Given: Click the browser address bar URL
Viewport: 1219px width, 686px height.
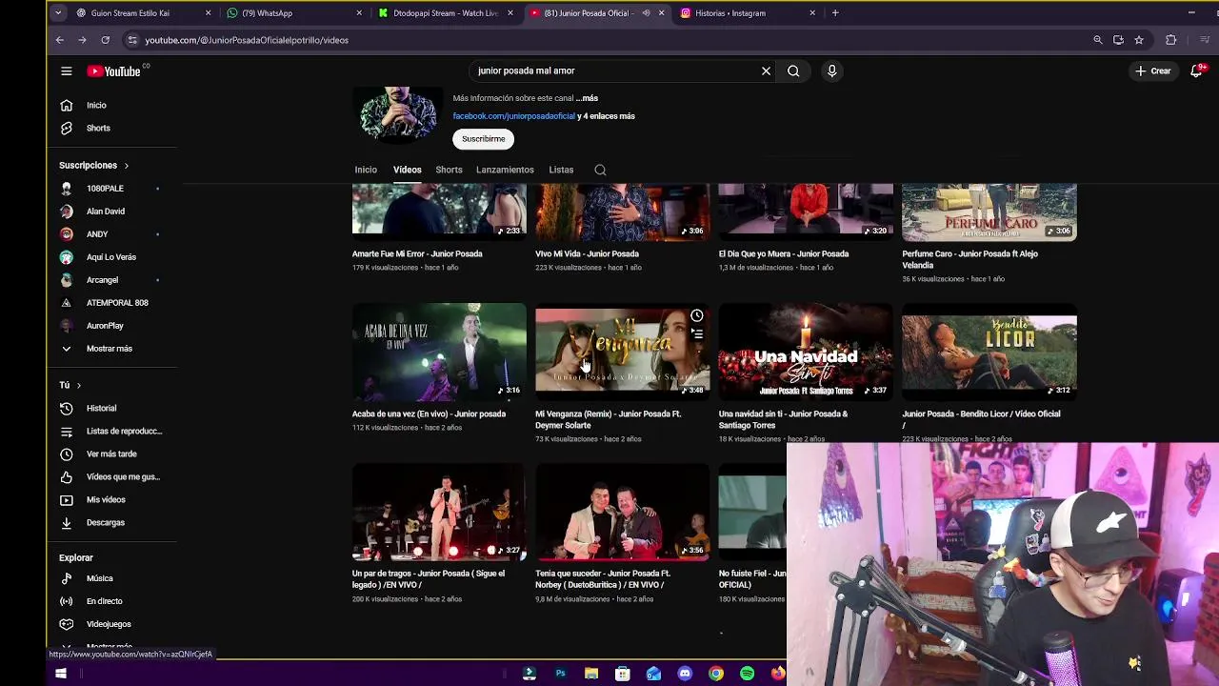Looking at the screenshot, I should click(x=246, y=40).
